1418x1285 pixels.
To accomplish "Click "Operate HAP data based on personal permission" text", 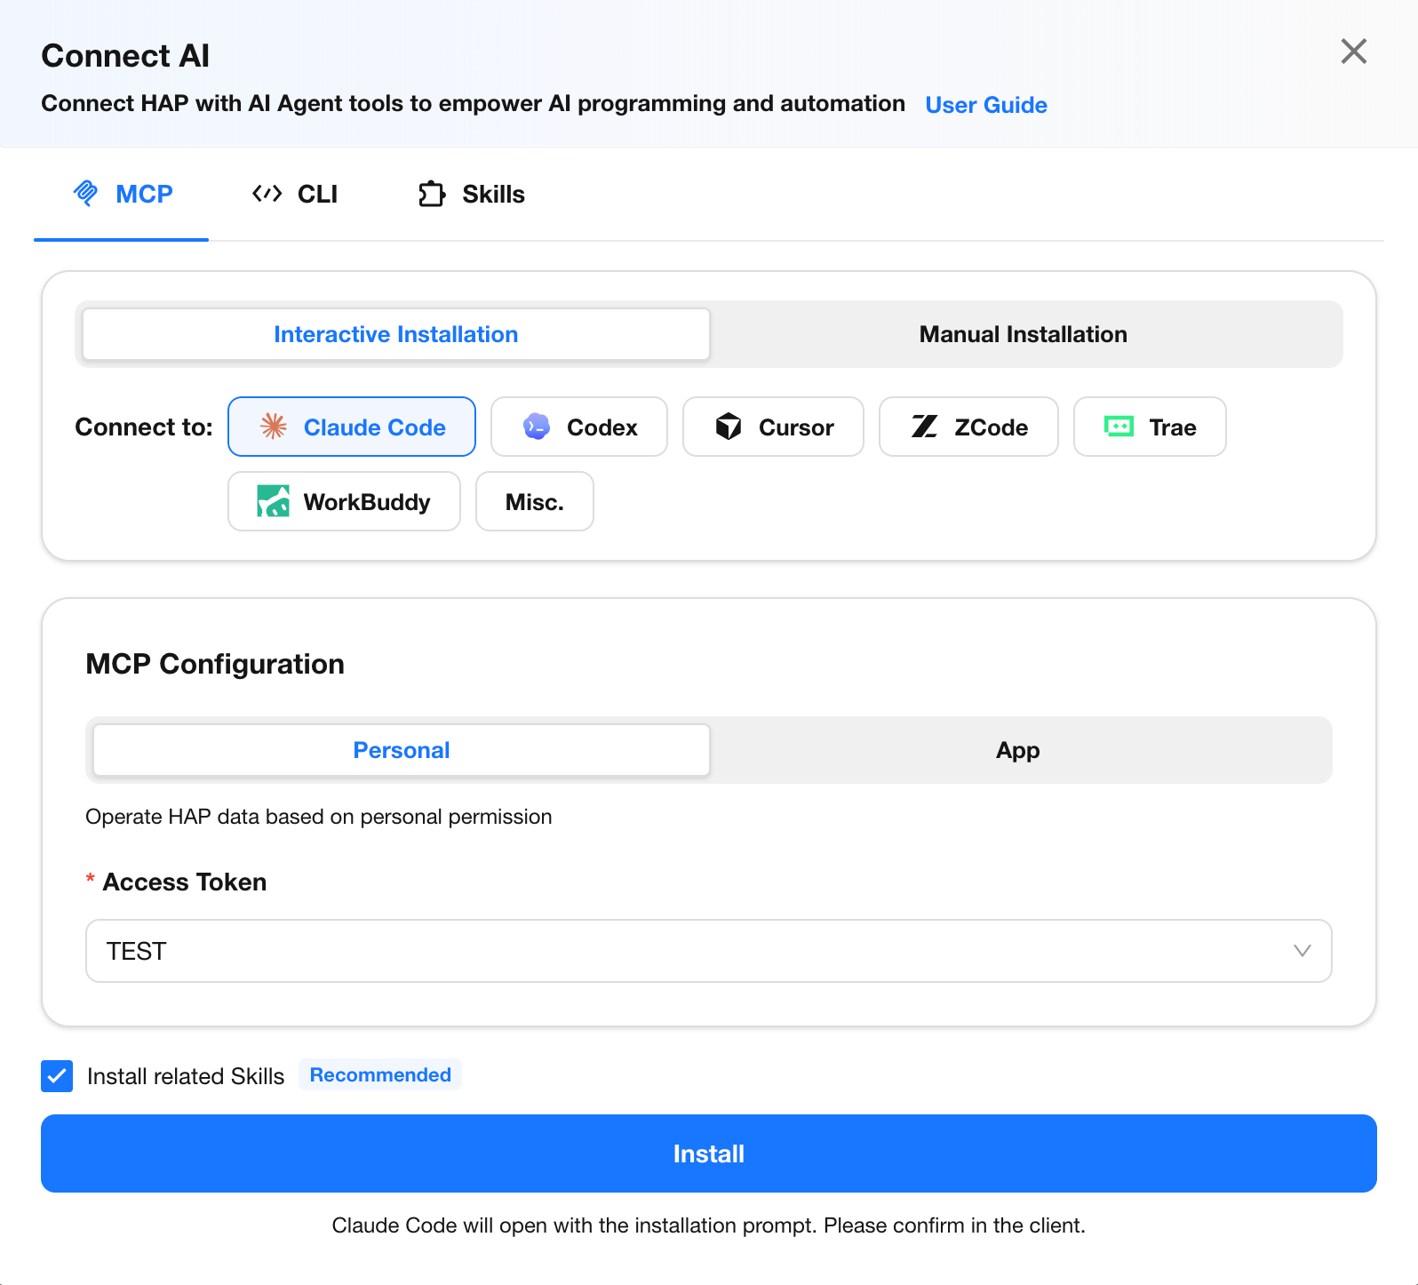I will point(319,817).
